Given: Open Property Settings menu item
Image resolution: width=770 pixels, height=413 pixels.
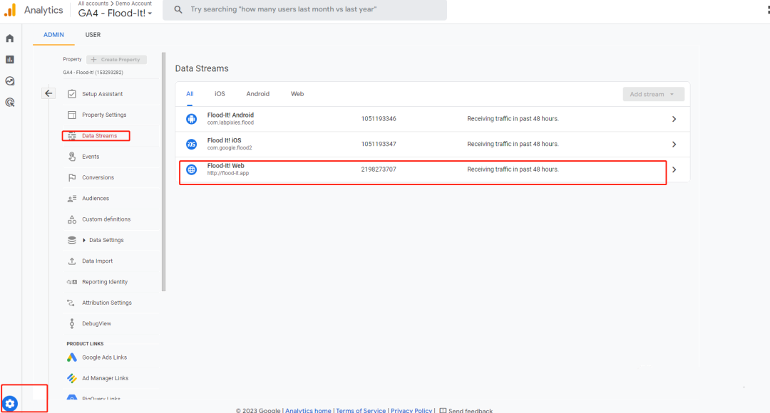Looking at the screenshot, I should tap(104, 115).
